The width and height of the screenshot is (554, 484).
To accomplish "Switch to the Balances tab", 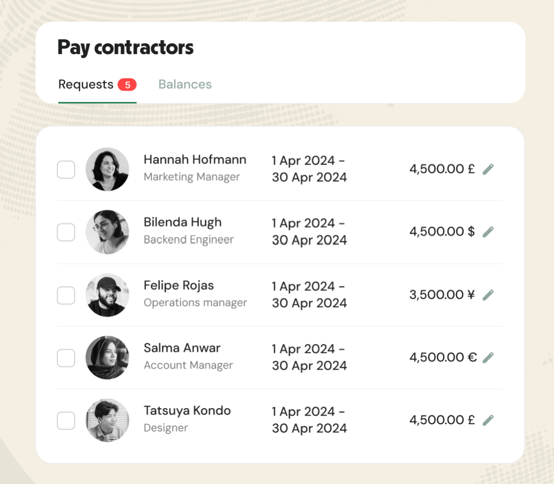I will (185, 84).
